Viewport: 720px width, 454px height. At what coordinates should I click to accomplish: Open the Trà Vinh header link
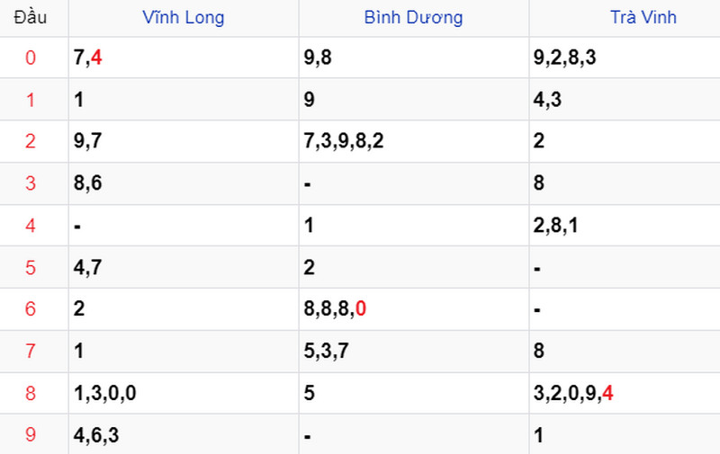643,17
